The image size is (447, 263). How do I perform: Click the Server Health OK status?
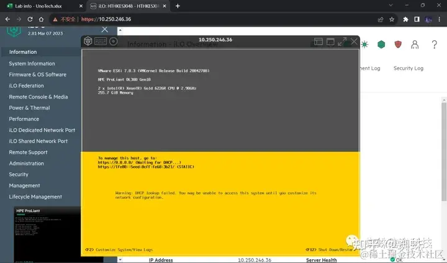pos(397,259)
